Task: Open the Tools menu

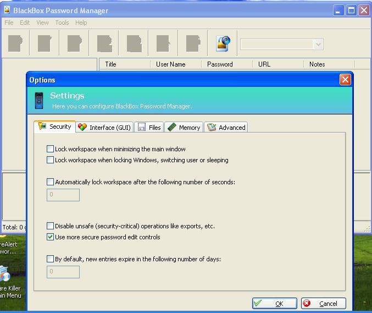Action: [62, 23]
